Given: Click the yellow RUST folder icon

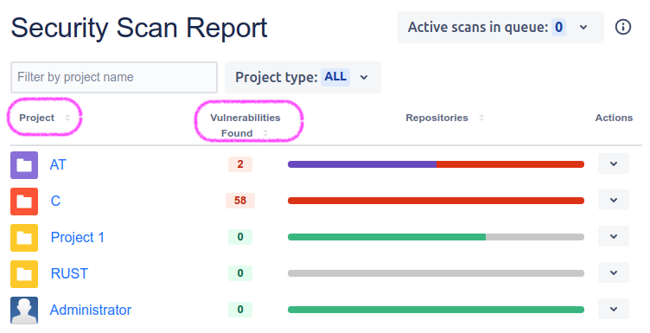Looking at the screenshot, I should (x=24, y=274).
